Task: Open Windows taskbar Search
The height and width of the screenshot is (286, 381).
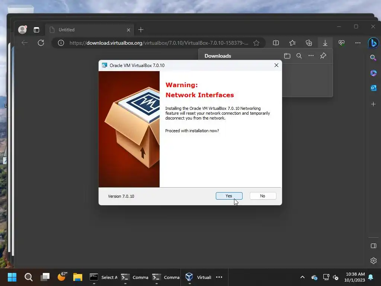Action: tap(28, 277)
